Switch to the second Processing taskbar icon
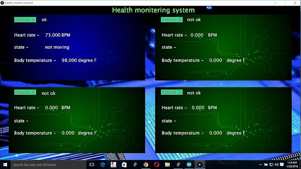 coord(178,165)
